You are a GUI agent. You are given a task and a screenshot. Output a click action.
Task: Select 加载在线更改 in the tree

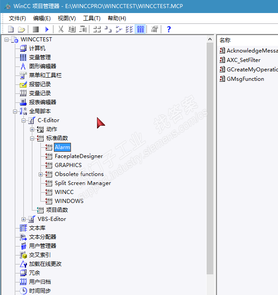point(45,264)
